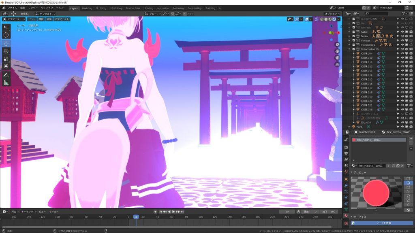Activate the Move tool in the viewport toolbar
Viewport: 415px width, 233px height.
6,43
